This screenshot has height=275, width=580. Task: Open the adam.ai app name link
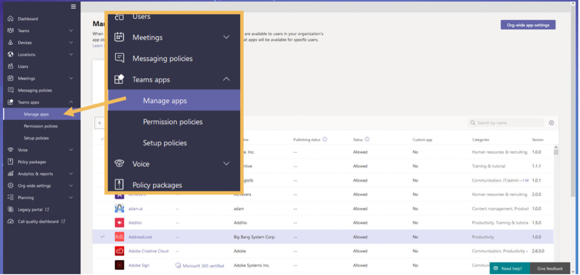pos(136,209)
